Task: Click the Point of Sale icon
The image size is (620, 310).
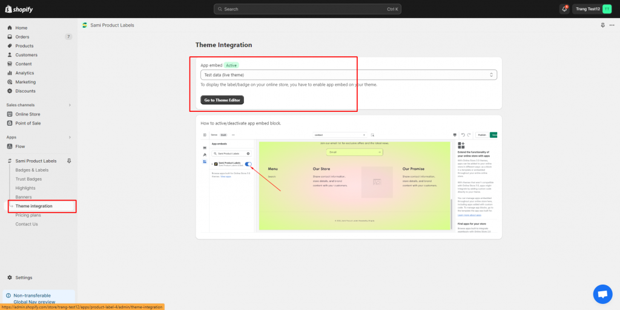Action: 10,123
